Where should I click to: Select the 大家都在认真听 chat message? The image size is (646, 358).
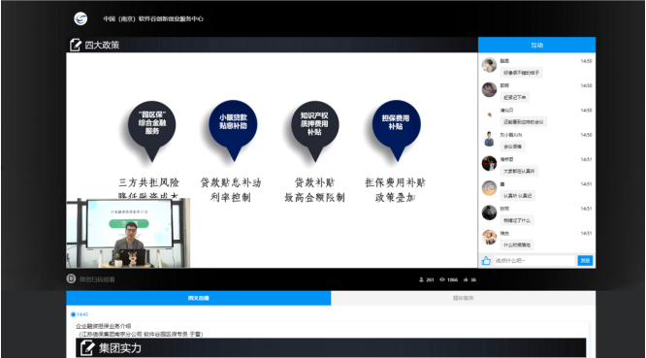coord(519,171)
